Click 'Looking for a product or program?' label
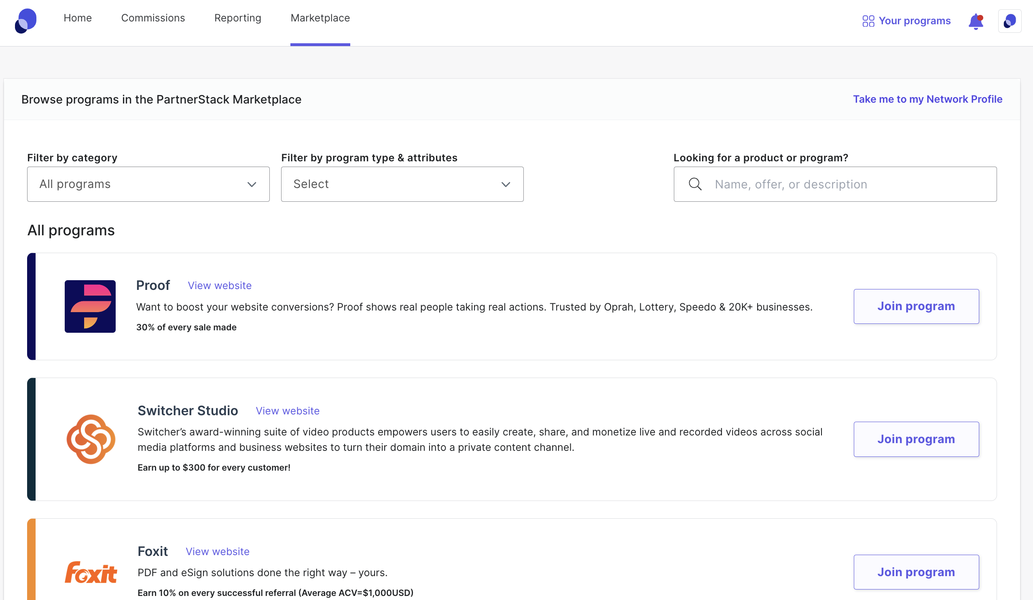This screenshot has width=1033, height=600. pyautogui.click(x=761, y=158)
